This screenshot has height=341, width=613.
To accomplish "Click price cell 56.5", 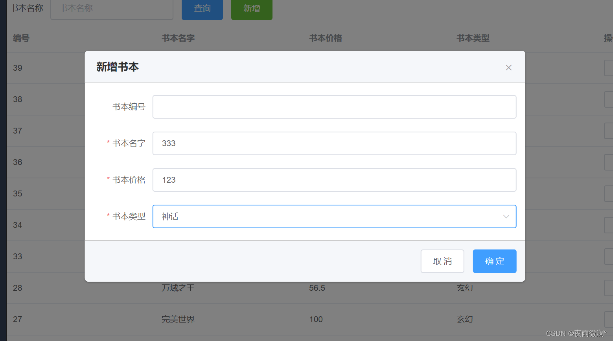I will (317, 288).
